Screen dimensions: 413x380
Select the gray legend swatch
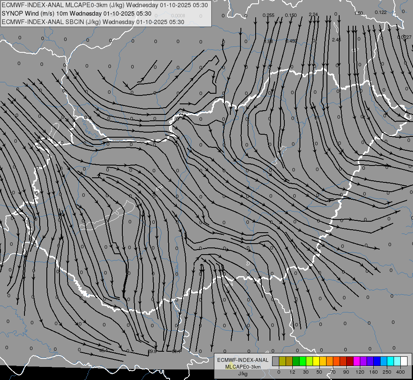tap(275, 361)
